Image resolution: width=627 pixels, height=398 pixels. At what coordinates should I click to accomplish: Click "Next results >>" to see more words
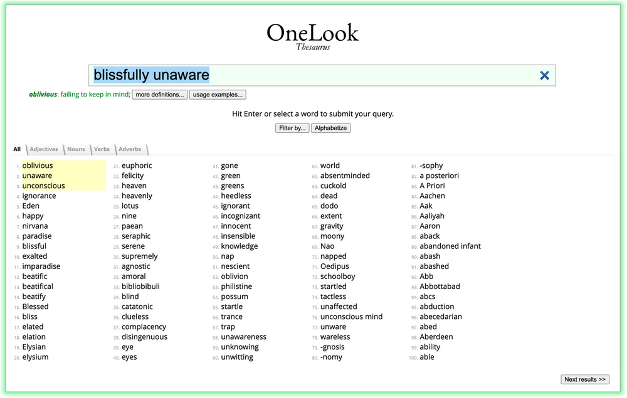point(585,379)
